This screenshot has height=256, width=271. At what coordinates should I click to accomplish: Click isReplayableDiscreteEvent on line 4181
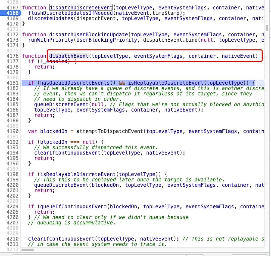coord(166,83)
